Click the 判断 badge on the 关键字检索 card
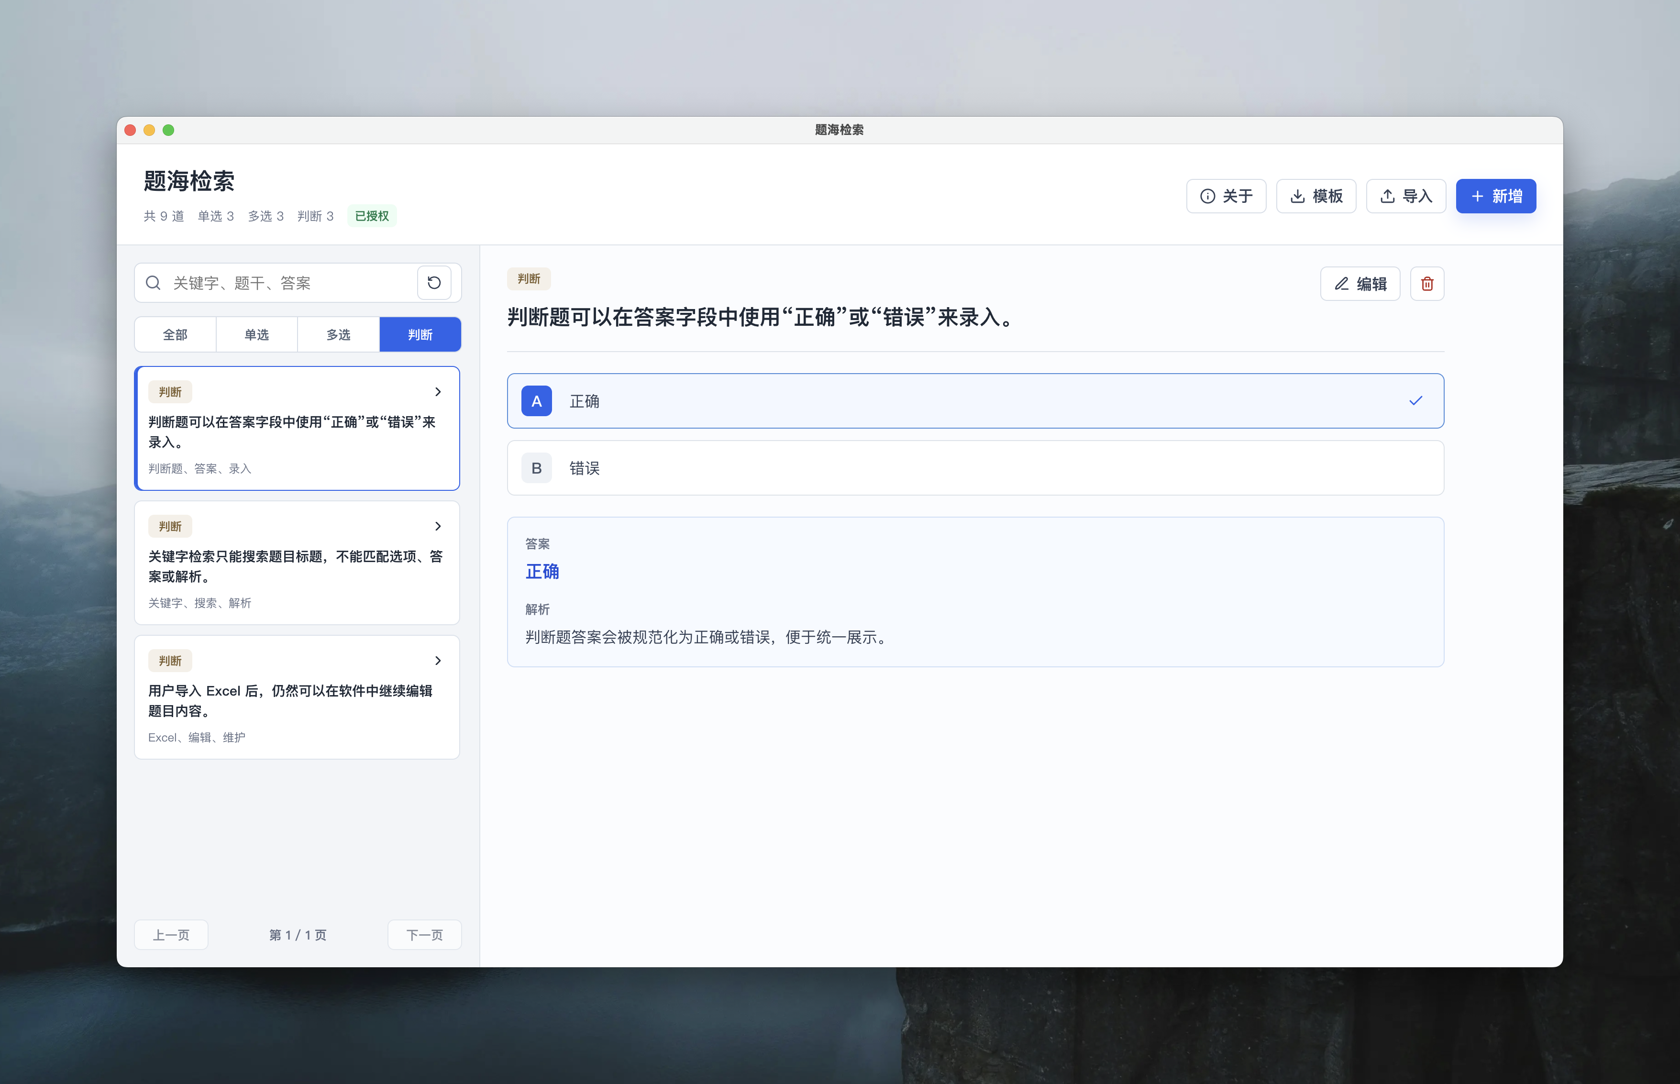 [170, 527]
